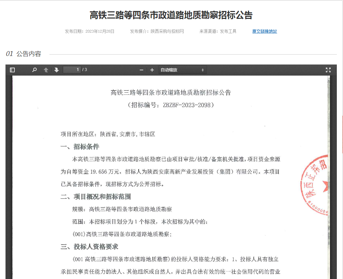Switch PDF viewer to presentation fullscreen mode
Screen dimensions: 343x279
pyautogui.click(x=328, y=70)
